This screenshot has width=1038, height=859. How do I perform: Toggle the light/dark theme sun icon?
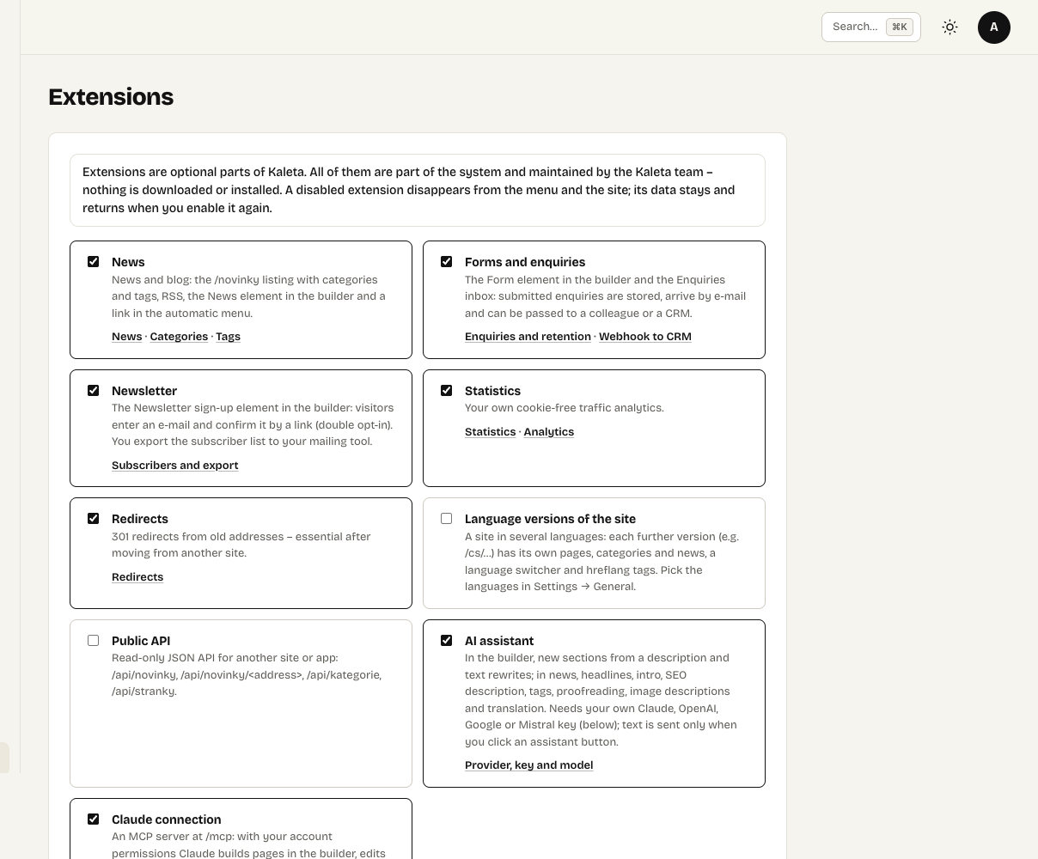[949, 27]
